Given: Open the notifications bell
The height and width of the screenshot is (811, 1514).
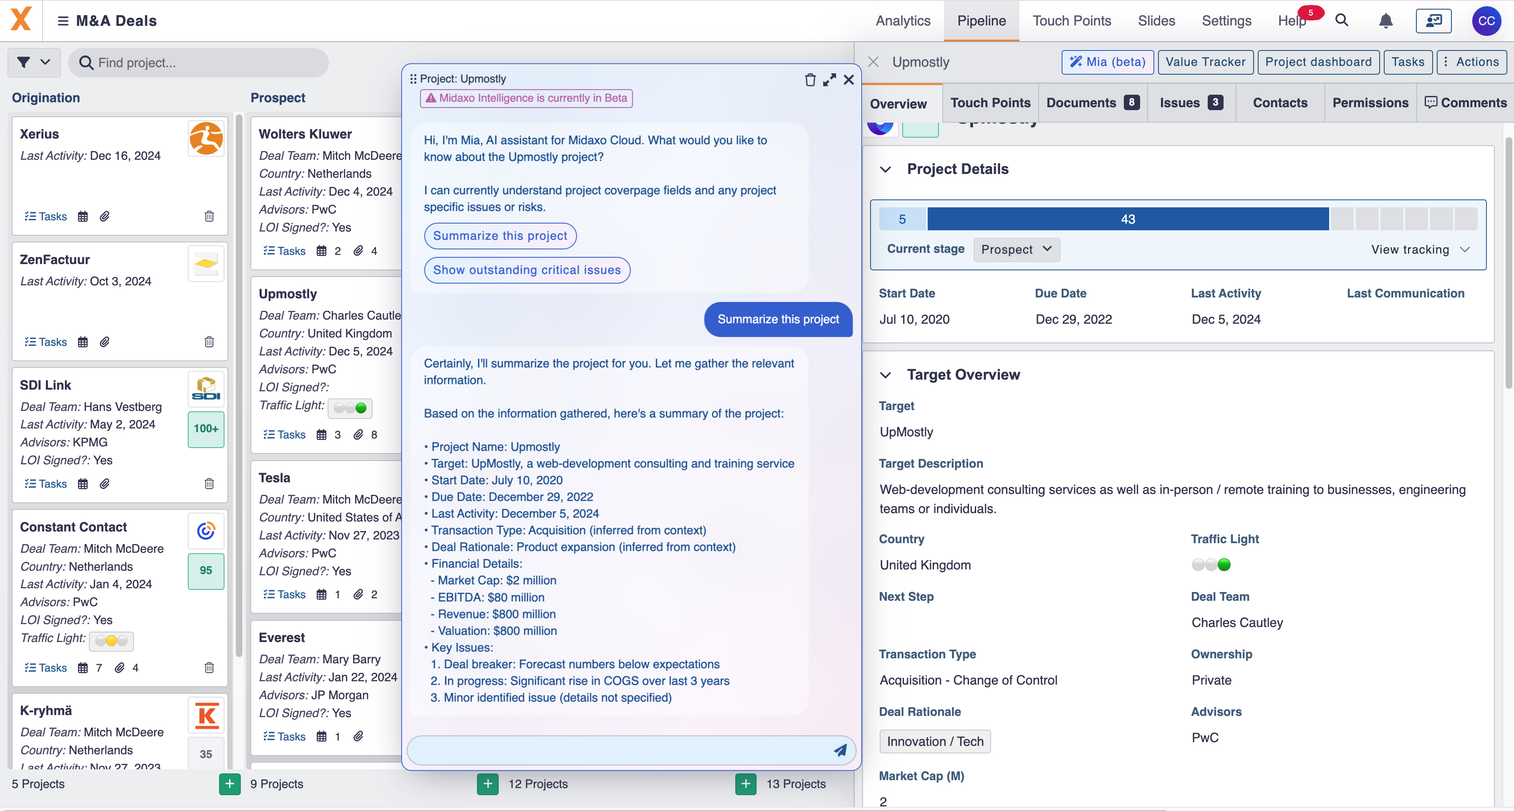Looking at the screenshot, I should [x=1386, y=20].
